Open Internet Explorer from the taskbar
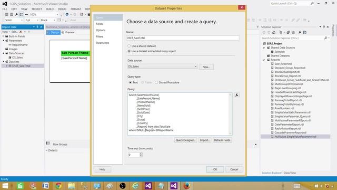Image resolution: width=337 pixels, height=190 pixels. 135,186
